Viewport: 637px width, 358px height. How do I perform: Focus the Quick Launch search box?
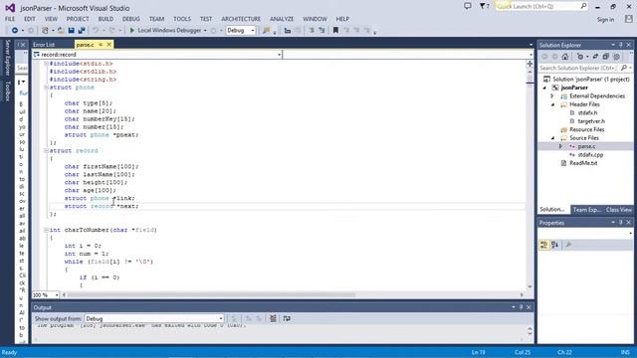pyautogui.click(x=541, y=6)
